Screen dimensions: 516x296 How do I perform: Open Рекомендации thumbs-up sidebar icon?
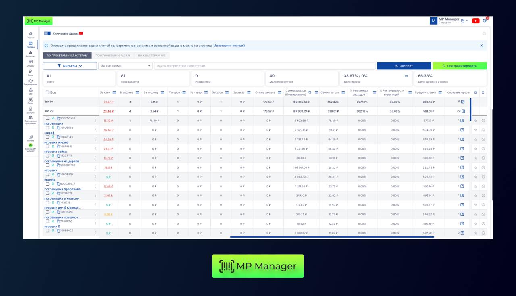coord(31,82)
